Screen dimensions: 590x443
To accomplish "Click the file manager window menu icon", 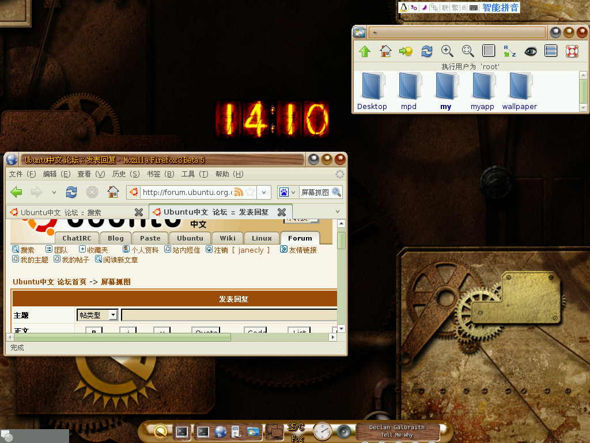I will (360, 32).
